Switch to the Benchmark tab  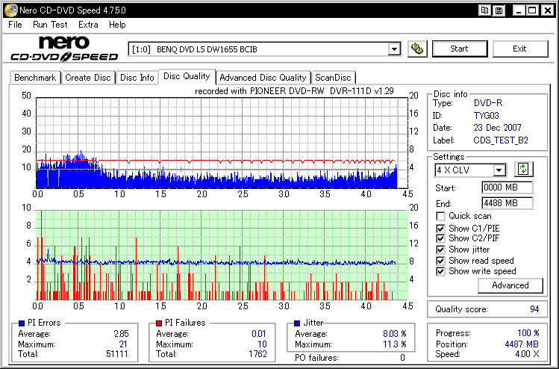35,78
